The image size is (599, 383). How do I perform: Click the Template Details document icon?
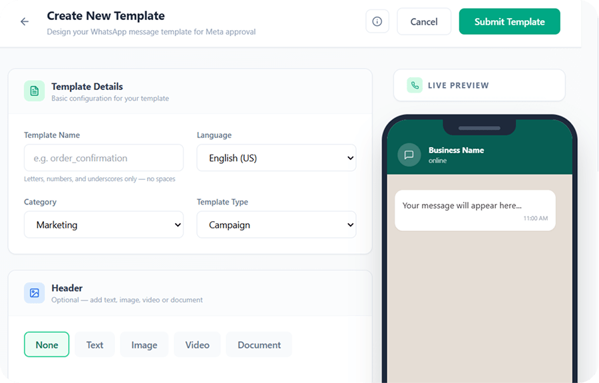pyautogui.click(x=35, y=91)
